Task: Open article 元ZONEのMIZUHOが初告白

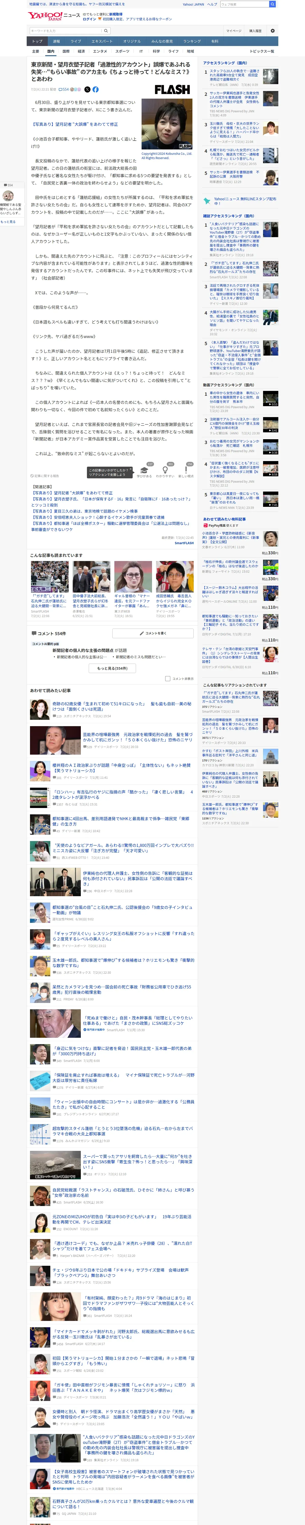Action: (x=121, y=1219)
